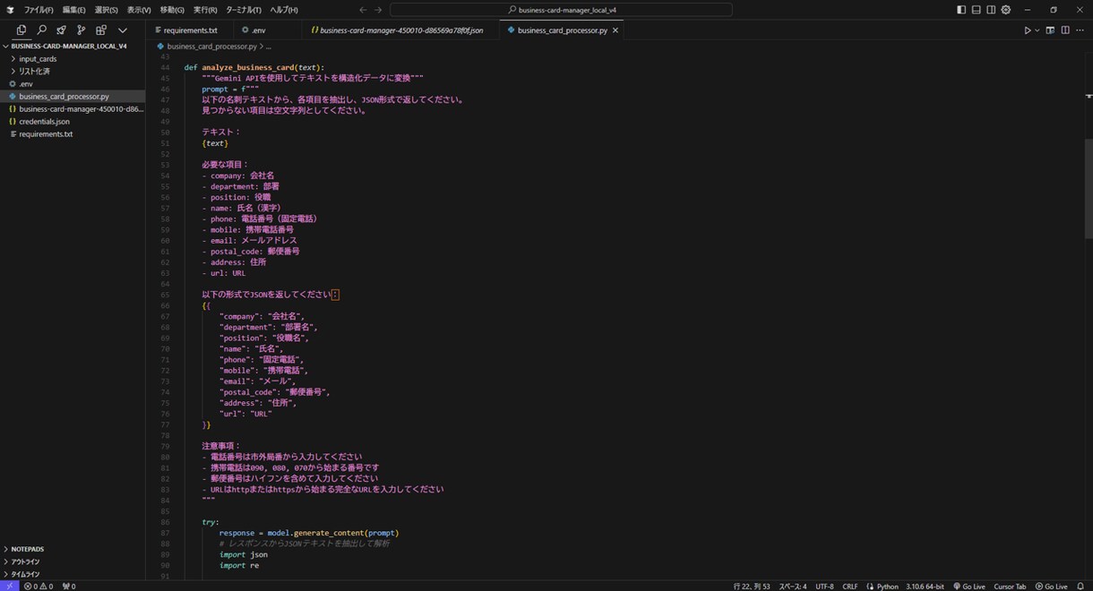Viewport: 1093px width, 591px height.
Task: Expand the NOTEPADS section
Action: click(x=73, y=549)
